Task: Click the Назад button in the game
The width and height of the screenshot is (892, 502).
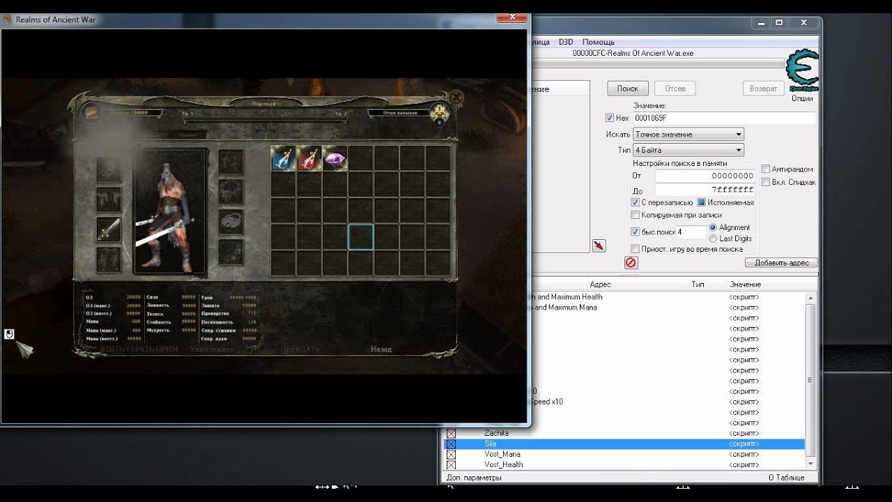Action: 381,349
